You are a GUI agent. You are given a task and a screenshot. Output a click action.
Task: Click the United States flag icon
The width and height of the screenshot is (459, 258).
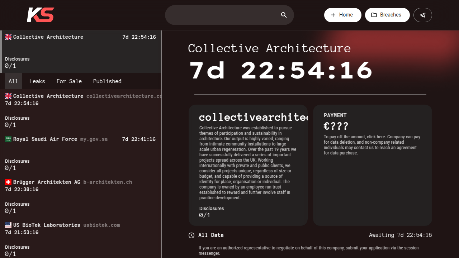(8, 225)
